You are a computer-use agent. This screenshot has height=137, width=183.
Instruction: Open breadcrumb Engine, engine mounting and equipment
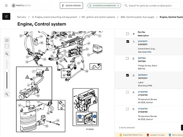[55, 17]
